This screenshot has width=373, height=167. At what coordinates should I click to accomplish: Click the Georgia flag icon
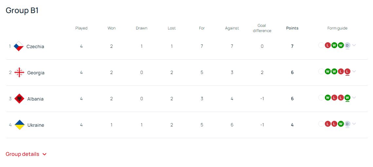point(19,73)
